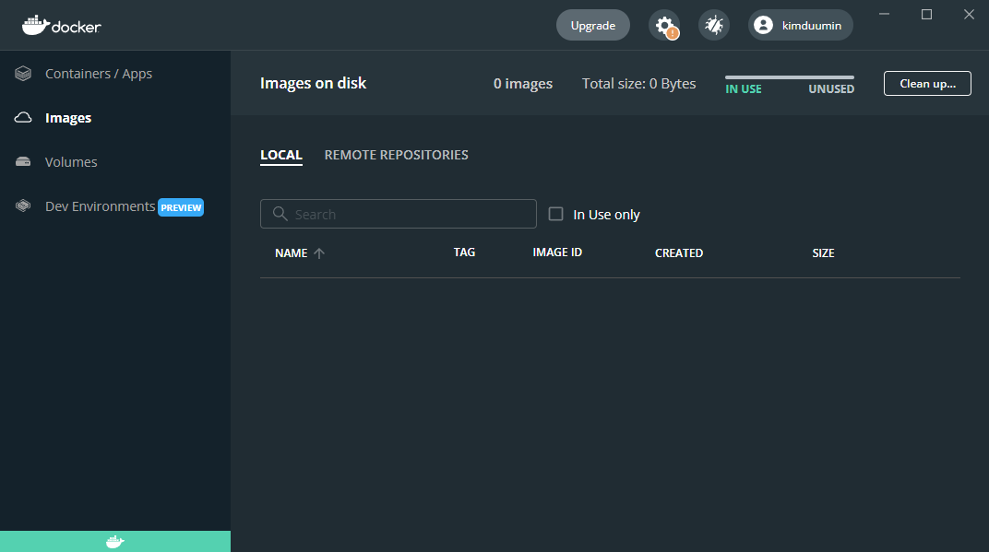Click the PREVIEW badge
The height and width of the screenshot is (552, 989).
pos(181,207)
